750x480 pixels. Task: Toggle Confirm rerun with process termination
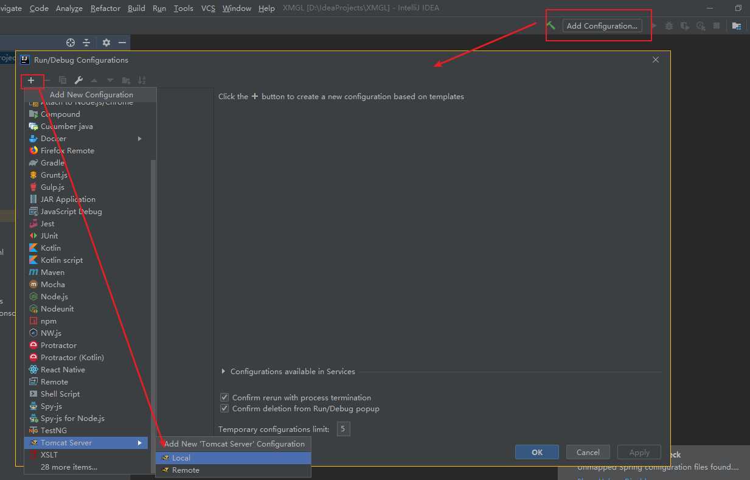(224, 397)
